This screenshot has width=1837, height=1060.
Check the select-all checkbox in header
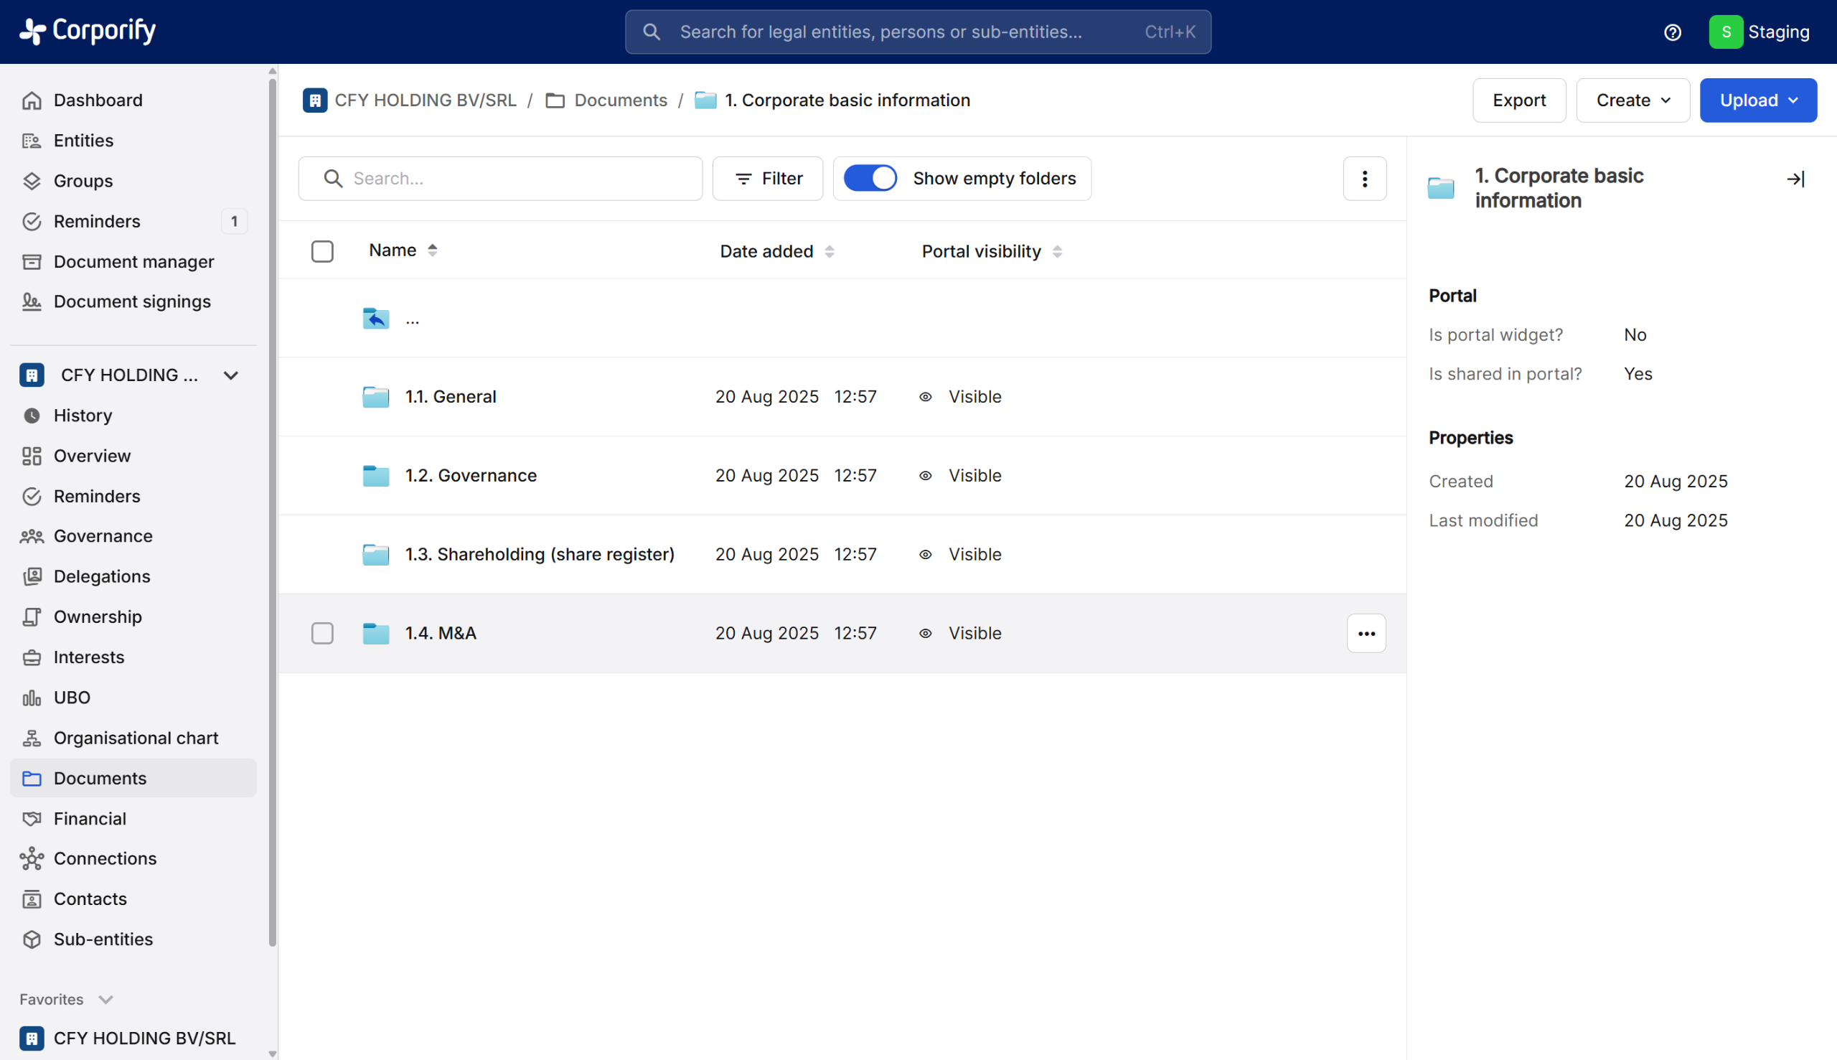pyautogui.click(x=321, y=251)
